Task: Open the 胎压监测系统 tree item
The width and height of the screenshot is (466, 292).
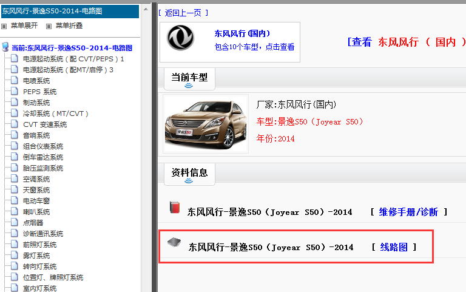Action: [43, 168]
